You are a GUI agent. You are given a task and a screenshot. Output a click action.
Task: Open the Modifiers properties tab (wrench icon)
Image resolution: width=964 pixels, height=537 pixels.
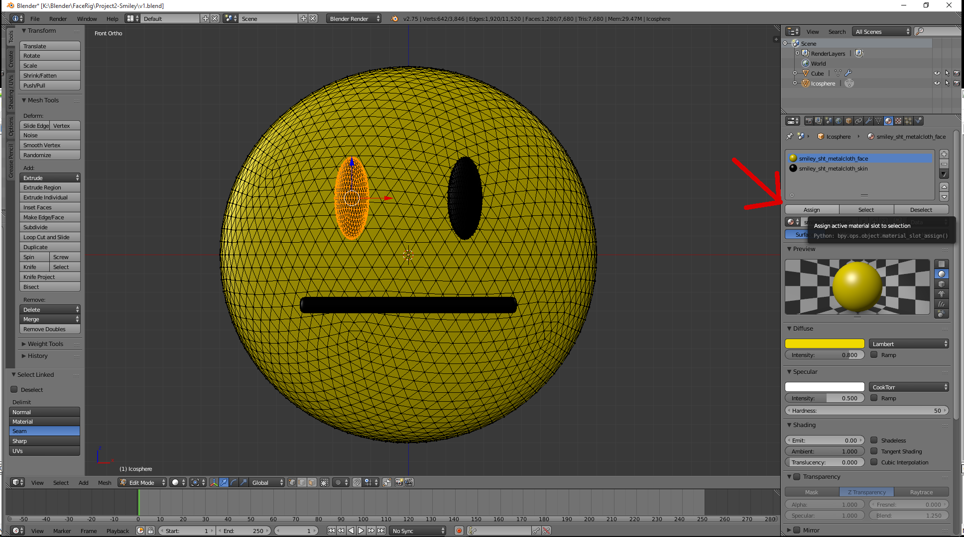tap(868, 121)
